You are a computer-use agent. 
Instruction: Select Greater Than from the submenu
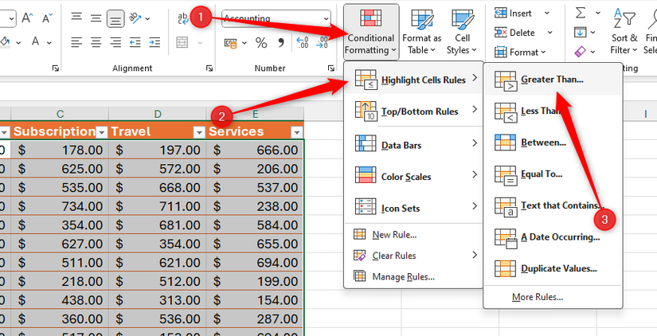[x=551, y=80]
